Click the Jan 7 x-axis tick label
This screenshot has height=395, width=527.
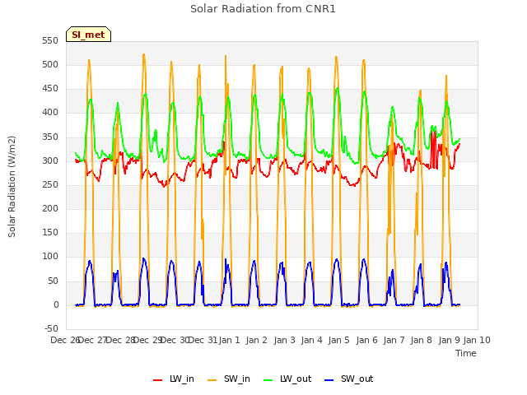tap(394, 340)
